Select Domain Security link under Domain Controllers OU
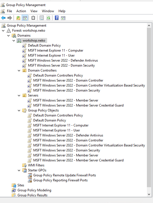 [x=67, y=90]
